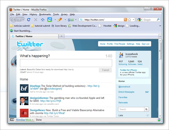Screen dimensions: 169x130
Task: Open the History menu
Action: tap(33, 14)
